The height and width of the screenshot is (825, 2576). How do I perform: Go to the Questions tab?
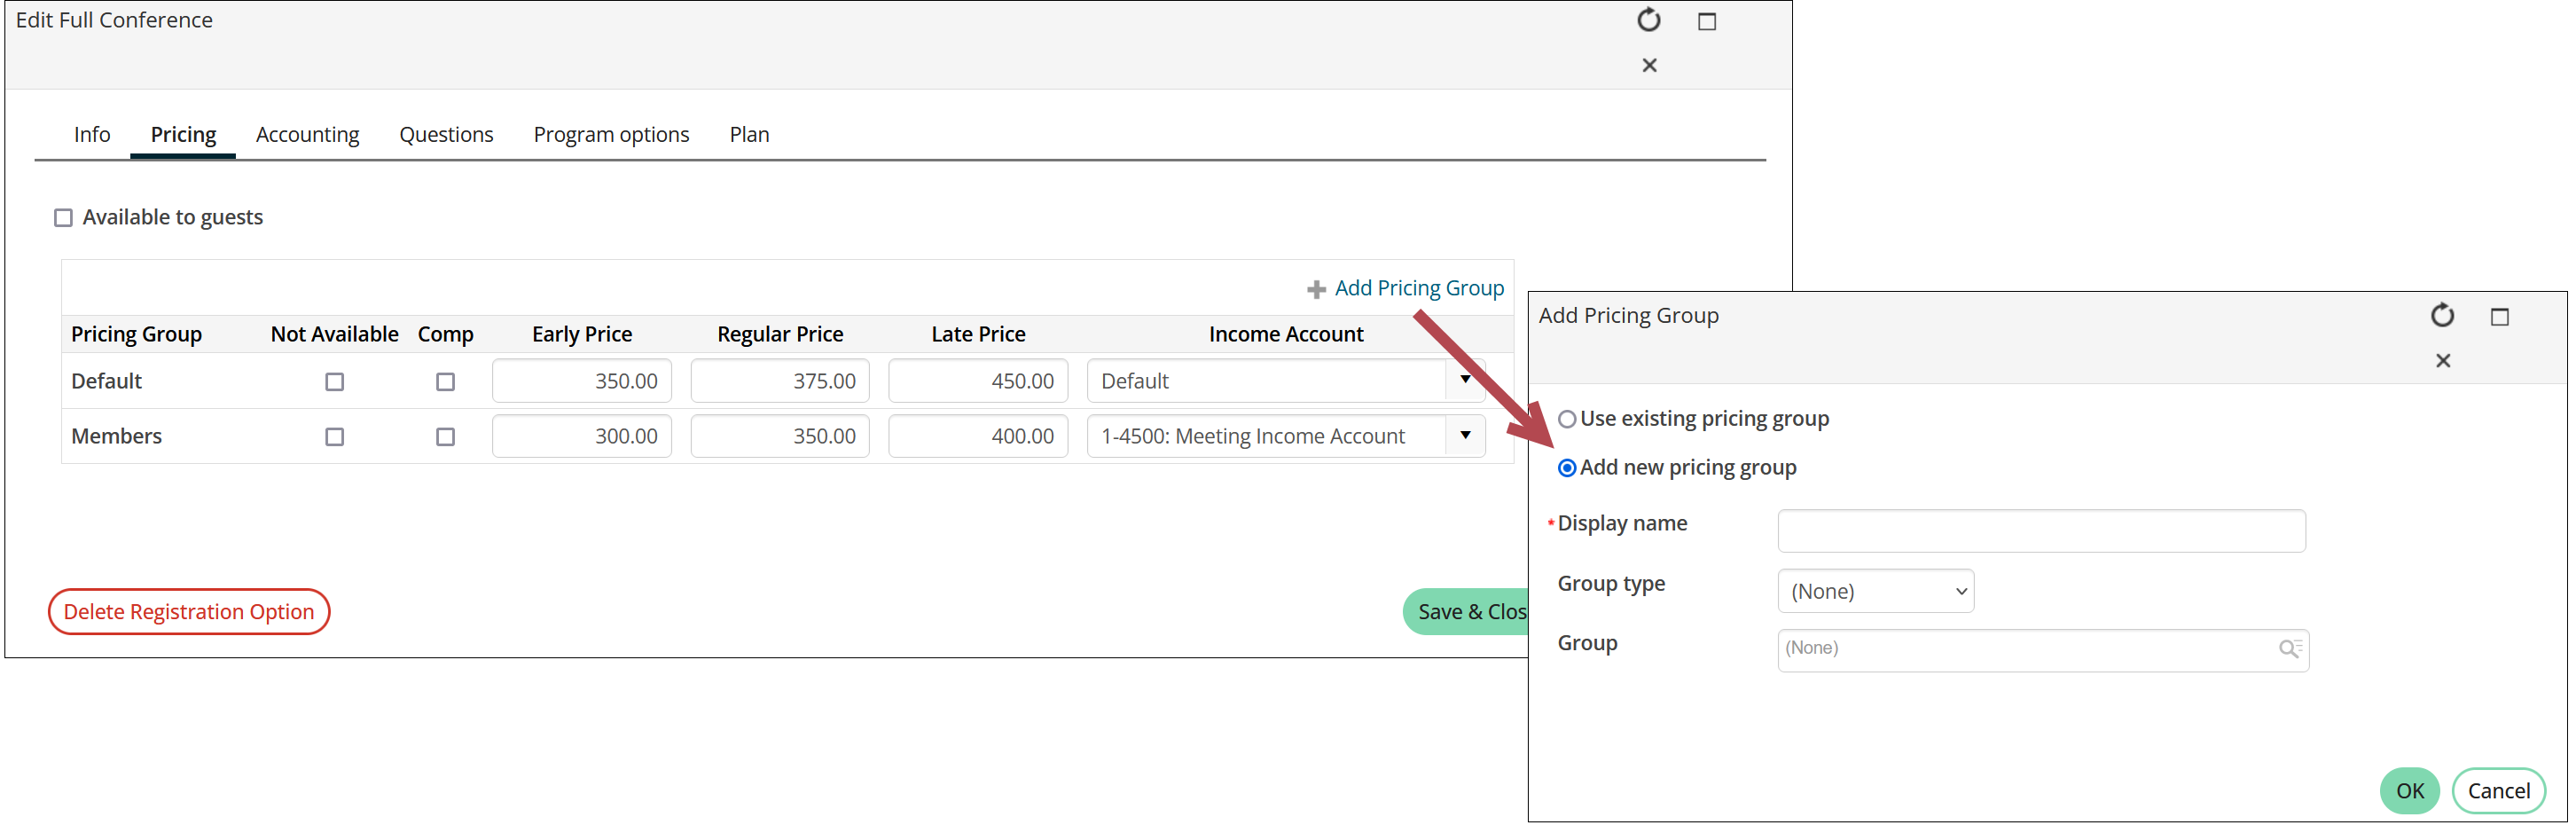[446, 134]
